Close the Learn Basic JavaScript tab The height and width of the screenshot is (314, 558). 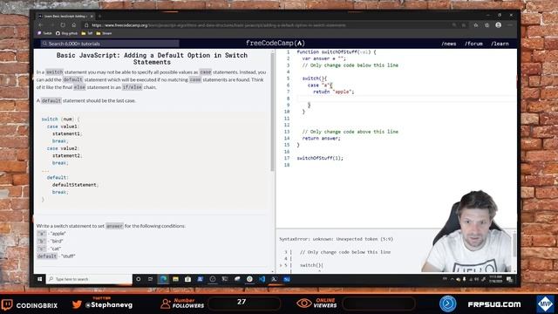92,16
